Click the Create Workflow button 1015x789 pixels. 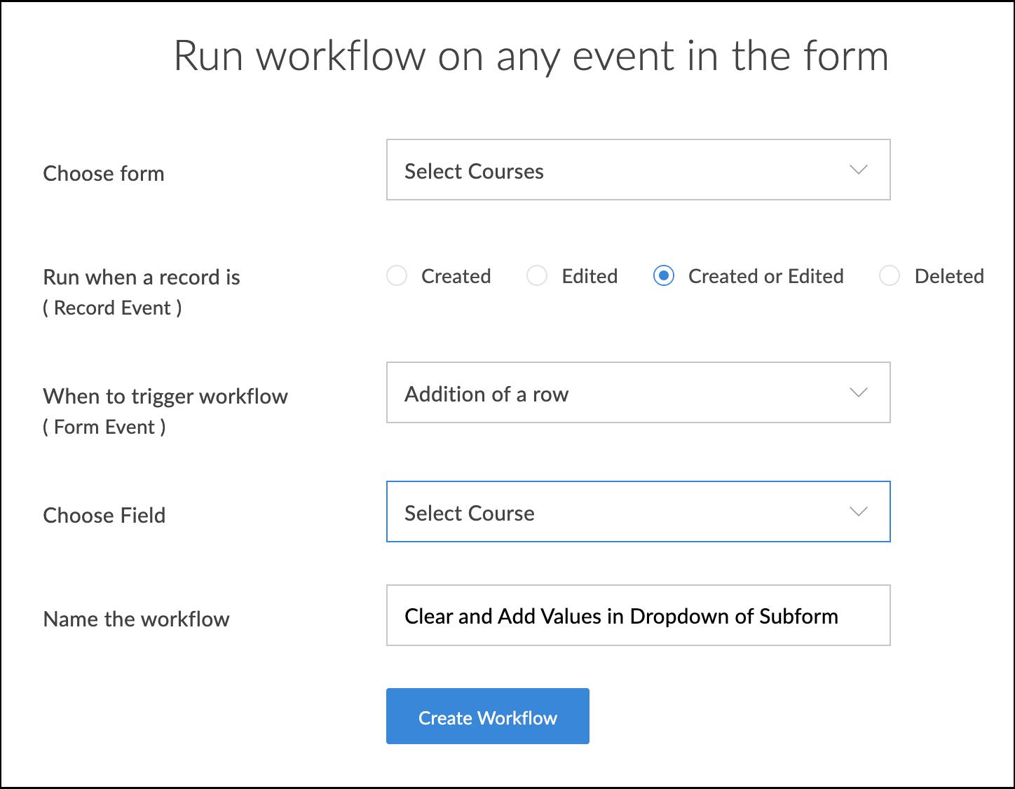tap(487, 716)
